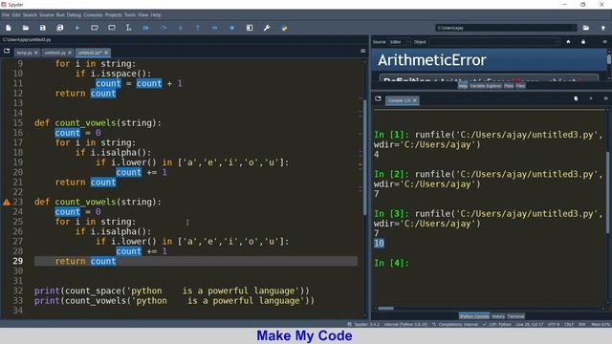Open the File menu

(x=6, y=15)
